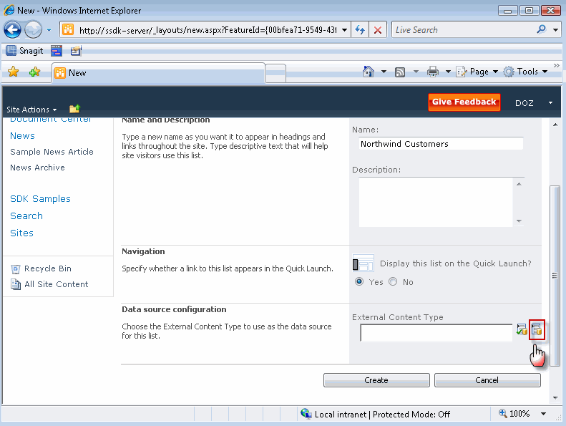This screenshot has height=426, width=566.
Task: Click the zoom magnifier icon at 100%
Action: (x=503, y=413)
